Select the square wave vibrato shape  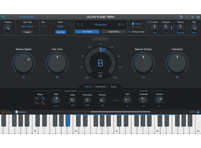tap(43, 103)
